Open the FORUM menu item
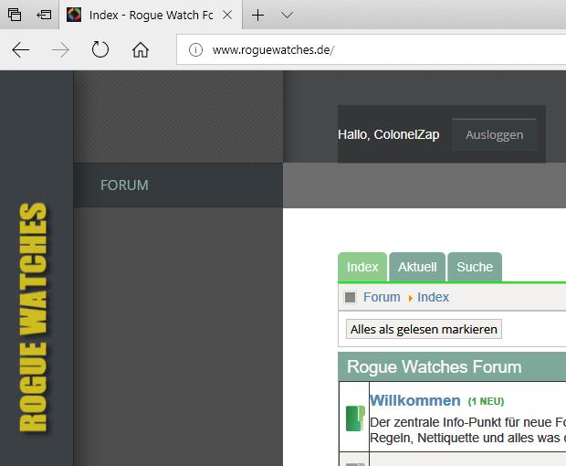The width and height of the screenshot is (566, 466). pyautogui.click(x=124, y=185)
